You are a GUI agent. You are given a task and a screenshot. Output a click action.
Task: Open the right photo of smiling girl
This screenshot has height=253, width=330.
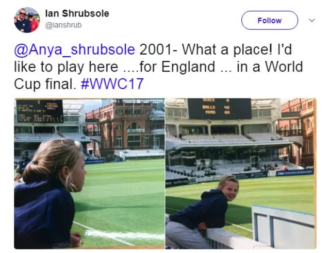tap(241, 174)
